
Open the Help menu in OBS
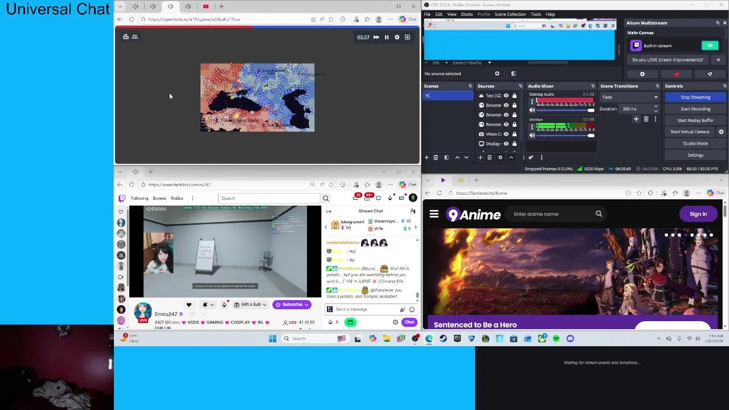[550, 14]
